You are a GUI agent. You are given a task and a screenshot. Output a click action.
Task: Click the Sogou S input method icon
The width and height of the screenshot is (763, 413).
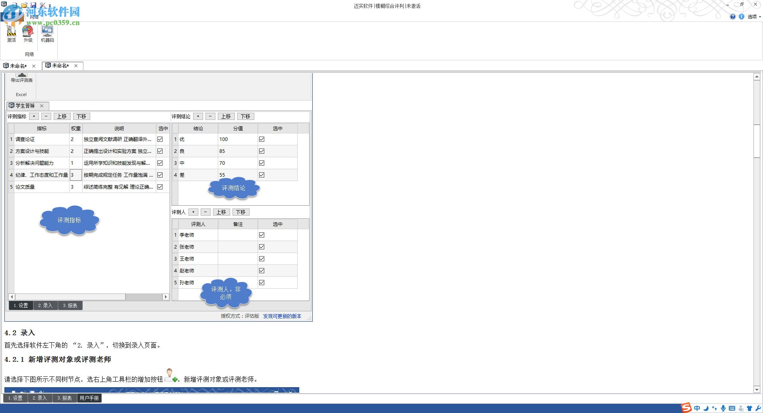[x=686, y=408]
